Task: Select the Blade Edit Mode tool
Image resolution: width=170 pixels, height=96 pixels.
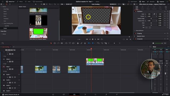Action: click(62, 43)
